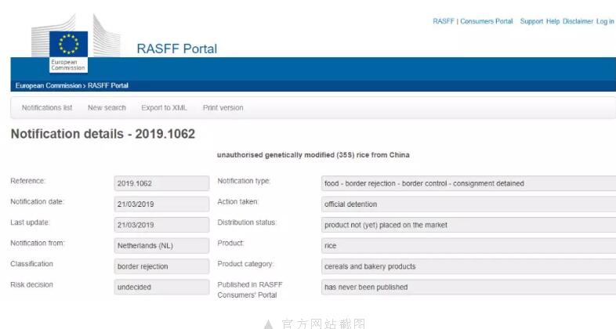The height and width of the screenshot is (329, 616).
Task: Click the Reference: label
Action: [x=28, y=181]
